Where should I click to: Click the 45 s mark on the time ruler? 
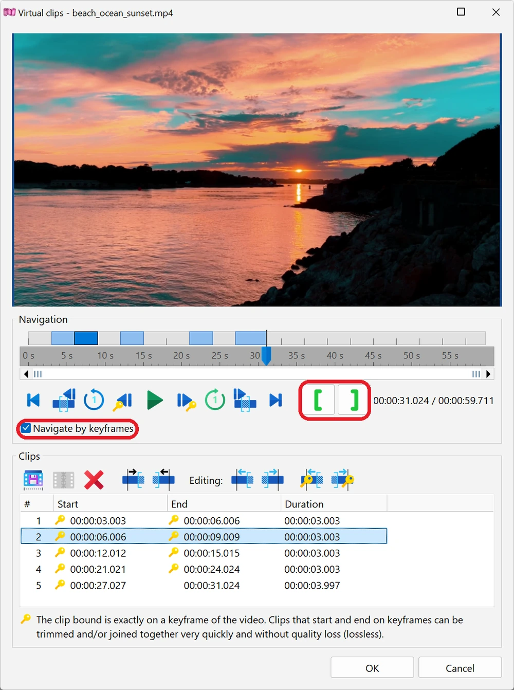(373, 356)
